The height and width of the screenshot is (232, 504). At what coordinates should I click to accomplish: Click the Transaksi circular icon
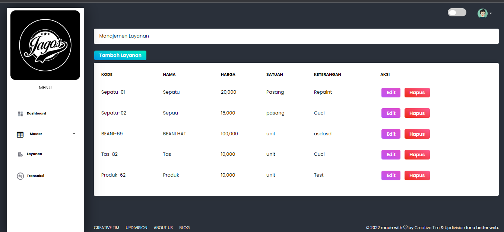click(20, 176)
